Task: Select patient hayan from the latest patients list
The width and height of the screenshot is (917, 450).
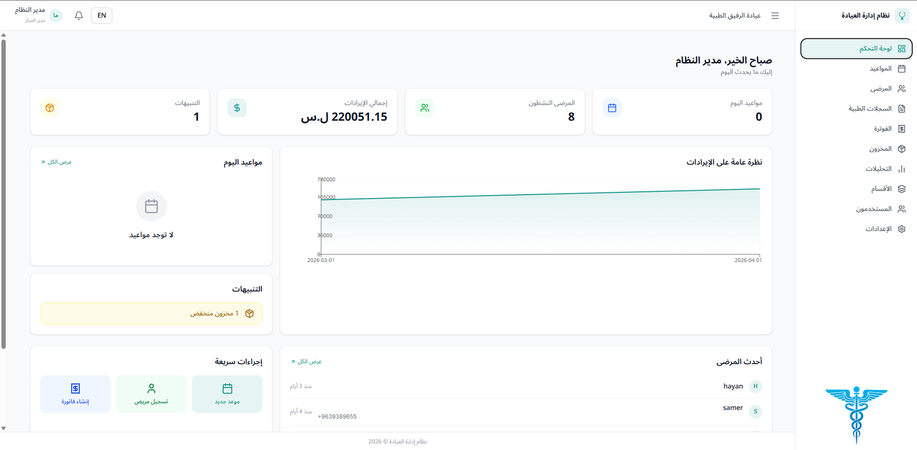Action: tap(732, 386)
